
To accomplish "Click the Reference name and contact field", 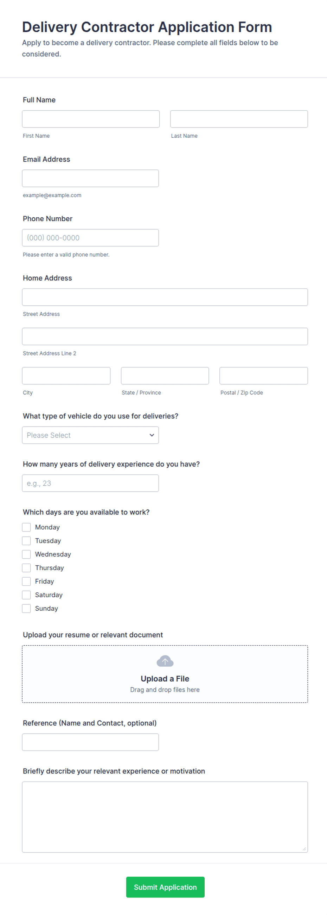I will (90, 742).
